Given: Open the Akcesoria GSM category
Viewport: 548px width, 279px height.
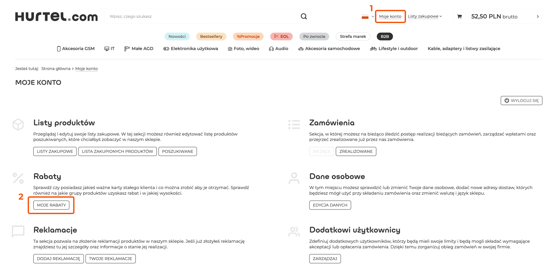Looking at the screenshot, I should pyautogui.click(x=76, y=48).
